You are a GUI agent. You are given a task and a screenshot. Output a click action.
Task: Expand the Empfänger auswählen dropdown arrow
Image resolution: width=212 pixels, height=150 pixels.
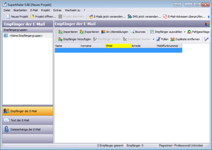(x=184, y=32)
